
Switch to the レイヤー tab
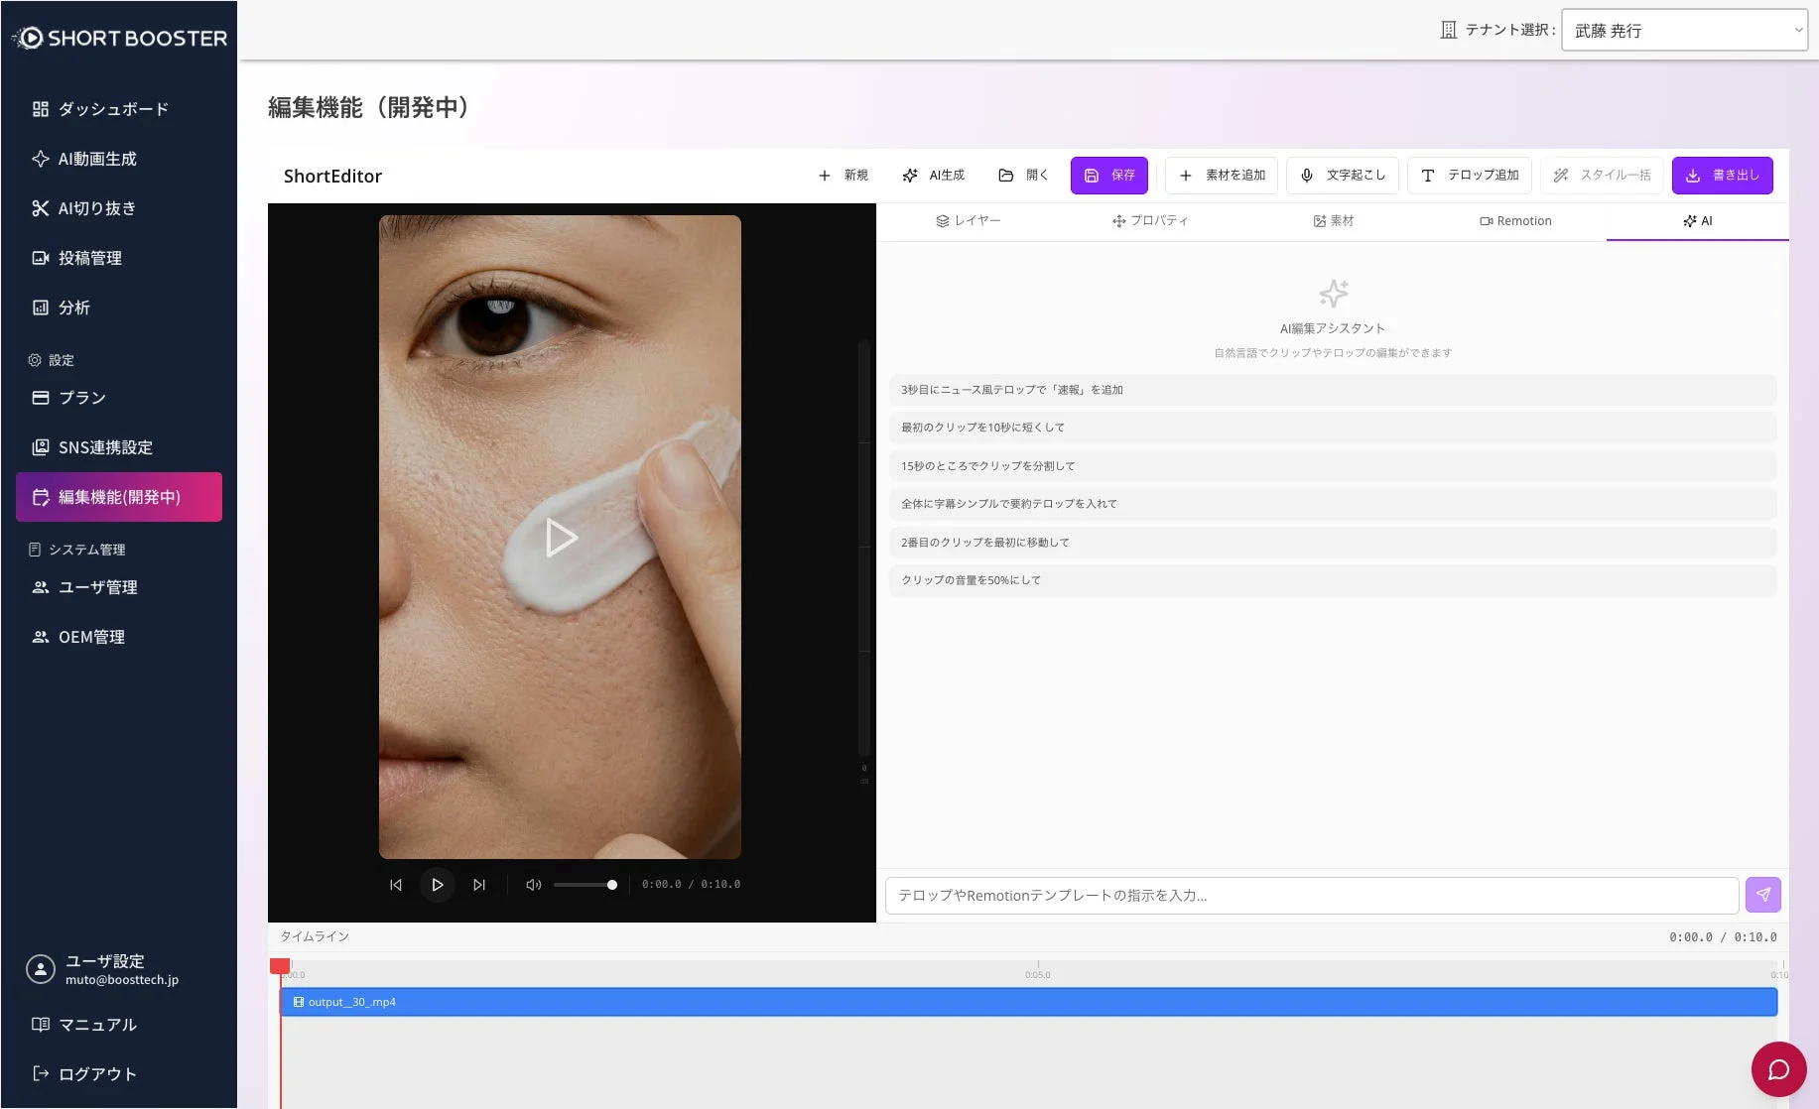pyautogui.click(x=971, y=220)
